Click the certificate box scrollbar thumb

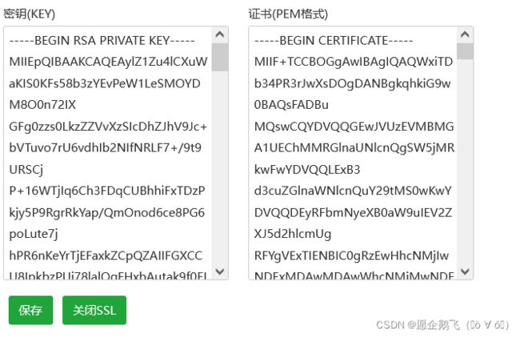pyautogui.click(x=465, y=51)
